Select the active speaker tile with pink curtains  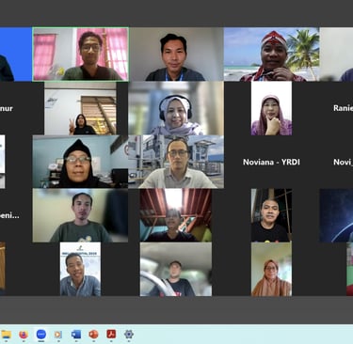tap(80, 55)
